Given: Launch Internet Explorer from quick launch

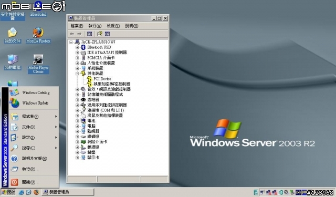Looking at the screenshot, I should coord(21,192).
